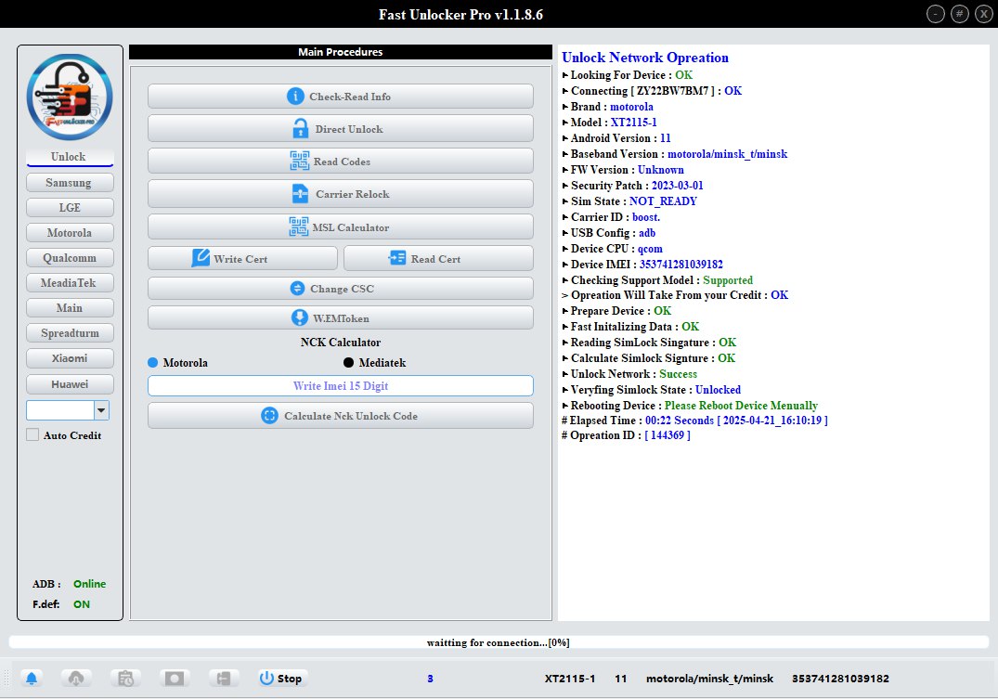Run Check-Read Info procedure
The image size is (998, 699).
click(340, 97)
